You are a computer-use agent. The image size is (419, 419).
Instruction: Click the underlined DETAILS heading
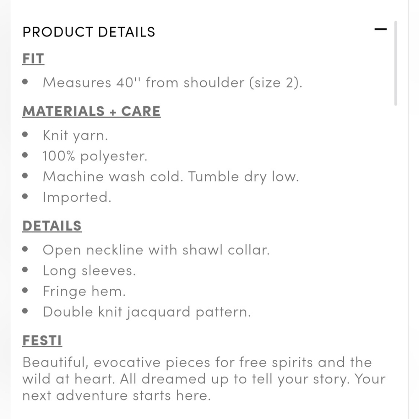(x=52, y=226)
